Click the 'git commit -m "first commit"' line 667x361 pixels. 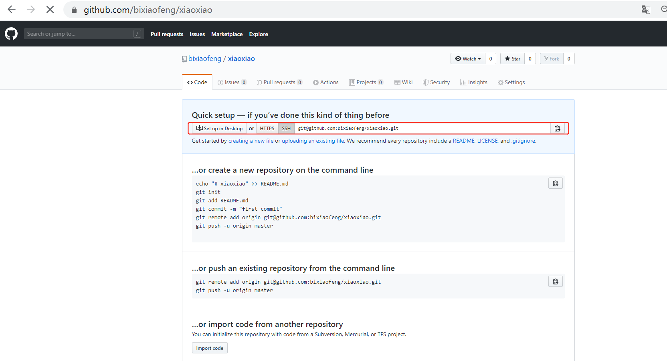pyautogui.click(x=239, y=209)
